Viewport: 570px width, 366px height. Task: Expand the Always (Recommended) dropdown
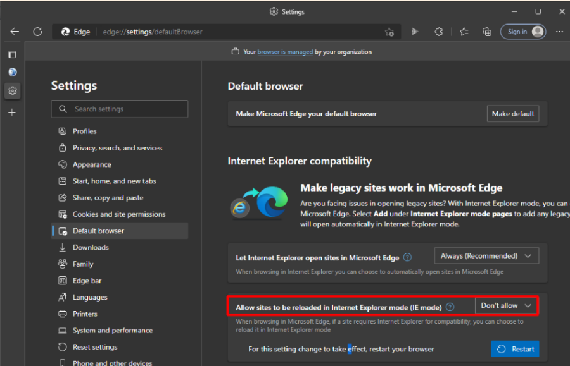click(x=486, y=256)
